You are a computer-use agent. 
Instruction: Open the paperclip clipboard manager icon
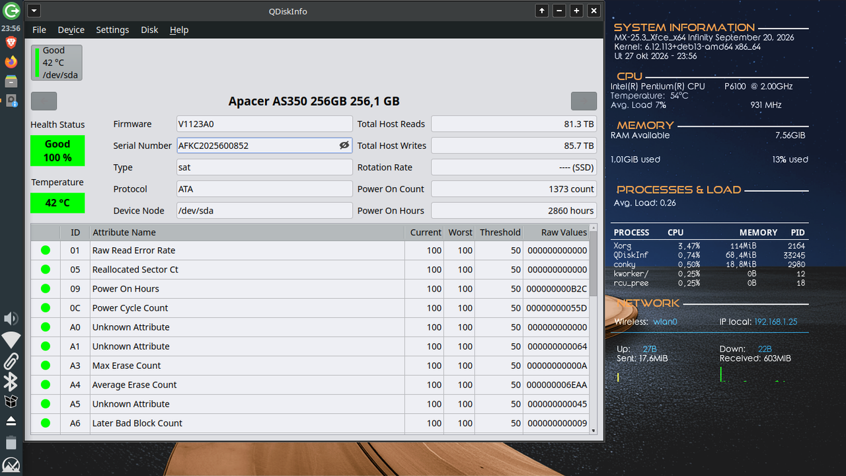tap(11, 361)
